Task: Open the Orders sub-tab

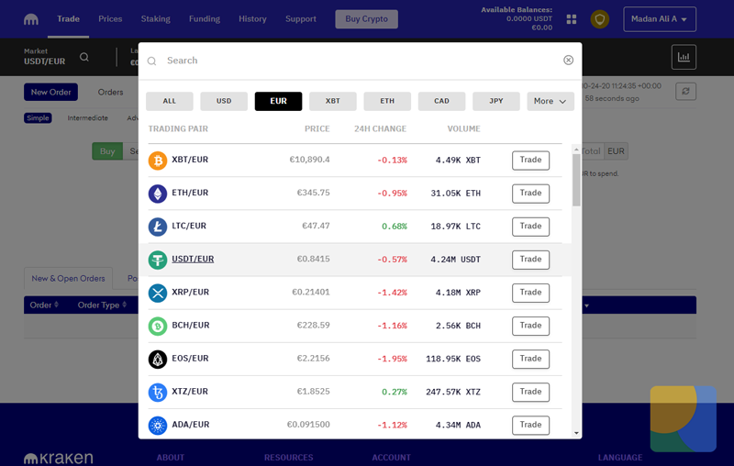Action: point(110,92)
